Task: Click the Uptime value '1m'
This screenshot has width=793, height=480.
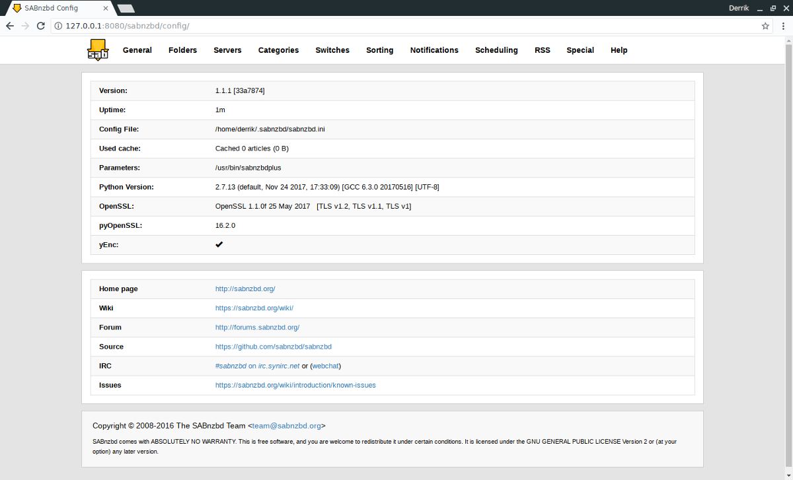Action: 220,110
